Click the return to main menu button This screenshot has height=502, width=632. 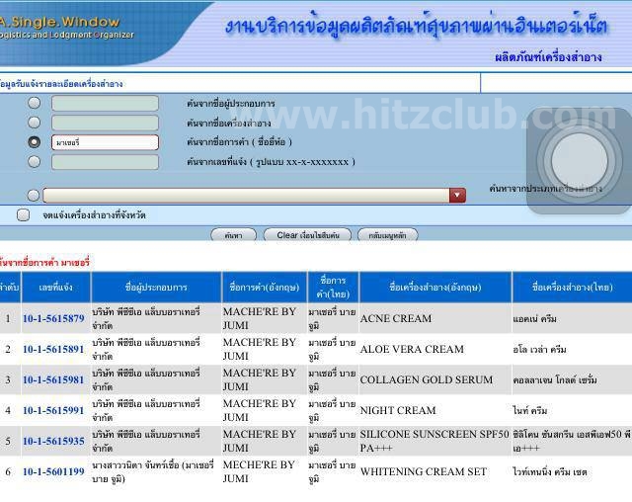[388, 235]
